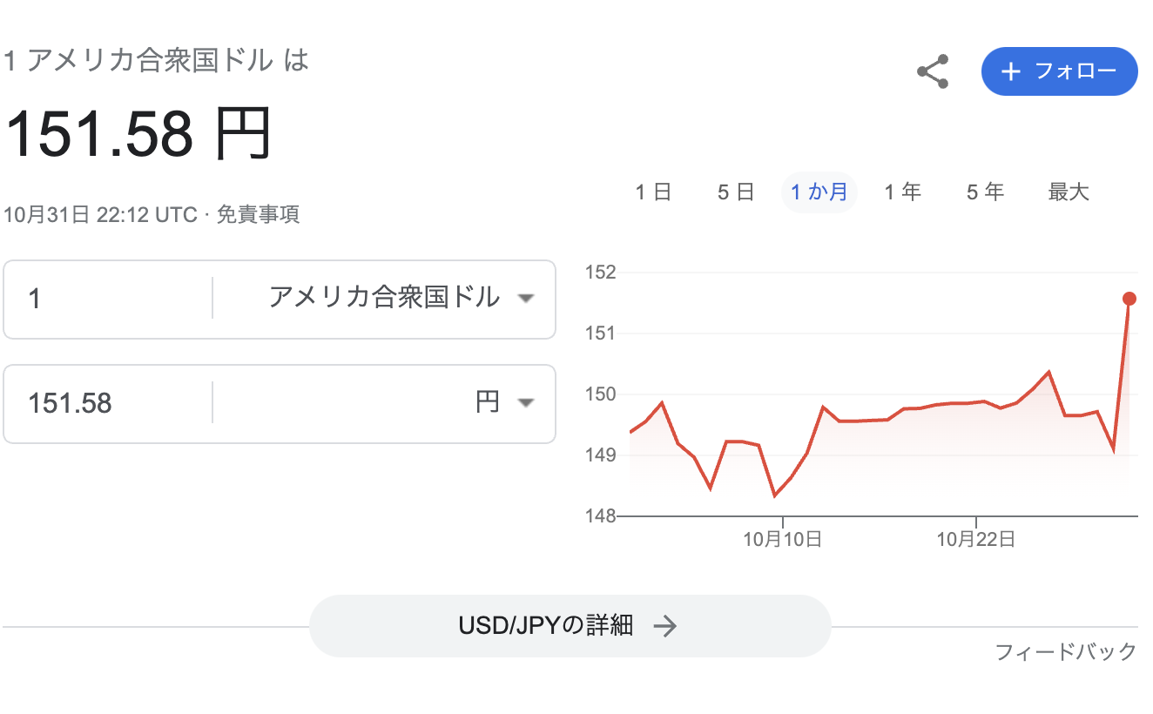Switch chart to 5日 range
The width and height of the screenshot is (1153, 714).
(736, 192)
